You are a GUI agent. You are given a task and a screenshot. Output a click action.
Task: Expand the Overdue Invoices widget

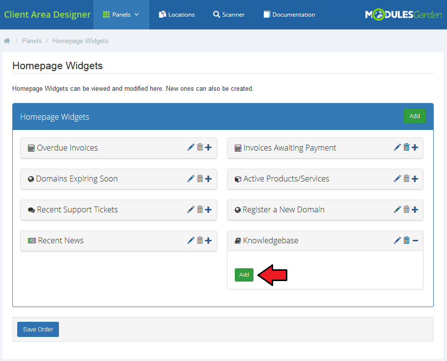[x=208, y=148]
